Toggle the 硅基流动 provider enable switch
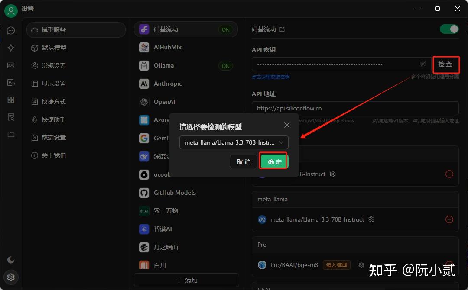Image resolution: width=468 pixels, height=290 pixels. coord(449,29)
